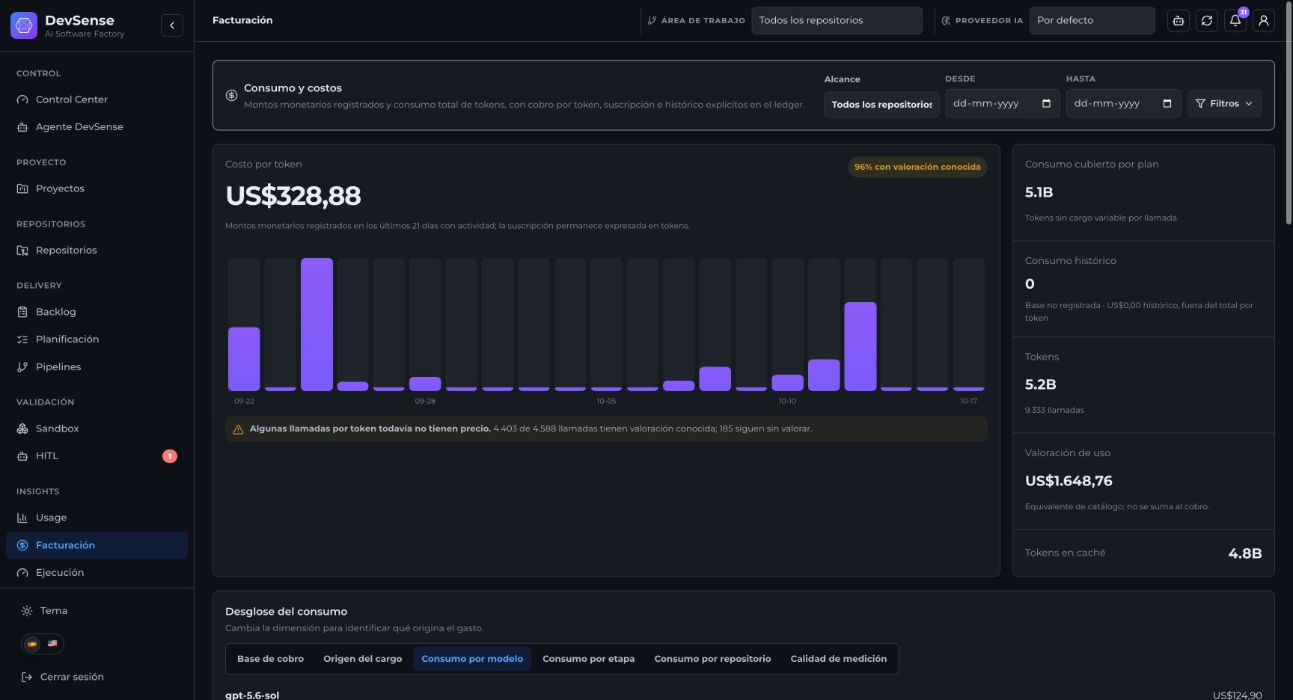The image size is (1293, 700).
Task: Open Ejecución in sidebar
Action: 97,573
